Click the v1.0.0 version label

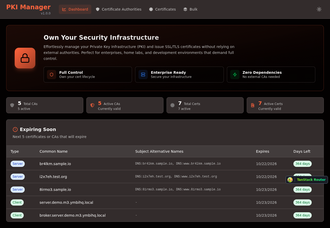(x=46, y=13)
